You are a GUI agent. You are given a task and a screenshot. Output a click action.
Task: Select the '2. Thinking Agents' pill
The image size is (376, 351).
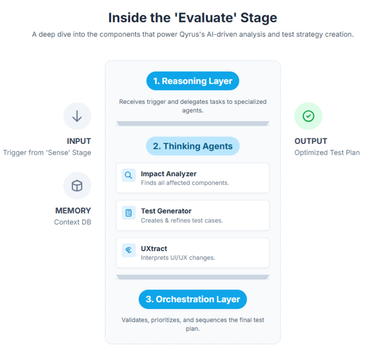(192, 146)
